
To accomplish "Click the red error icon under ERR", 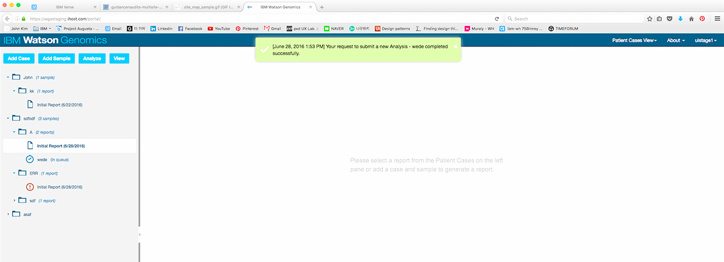I will (x=30, y=187).
